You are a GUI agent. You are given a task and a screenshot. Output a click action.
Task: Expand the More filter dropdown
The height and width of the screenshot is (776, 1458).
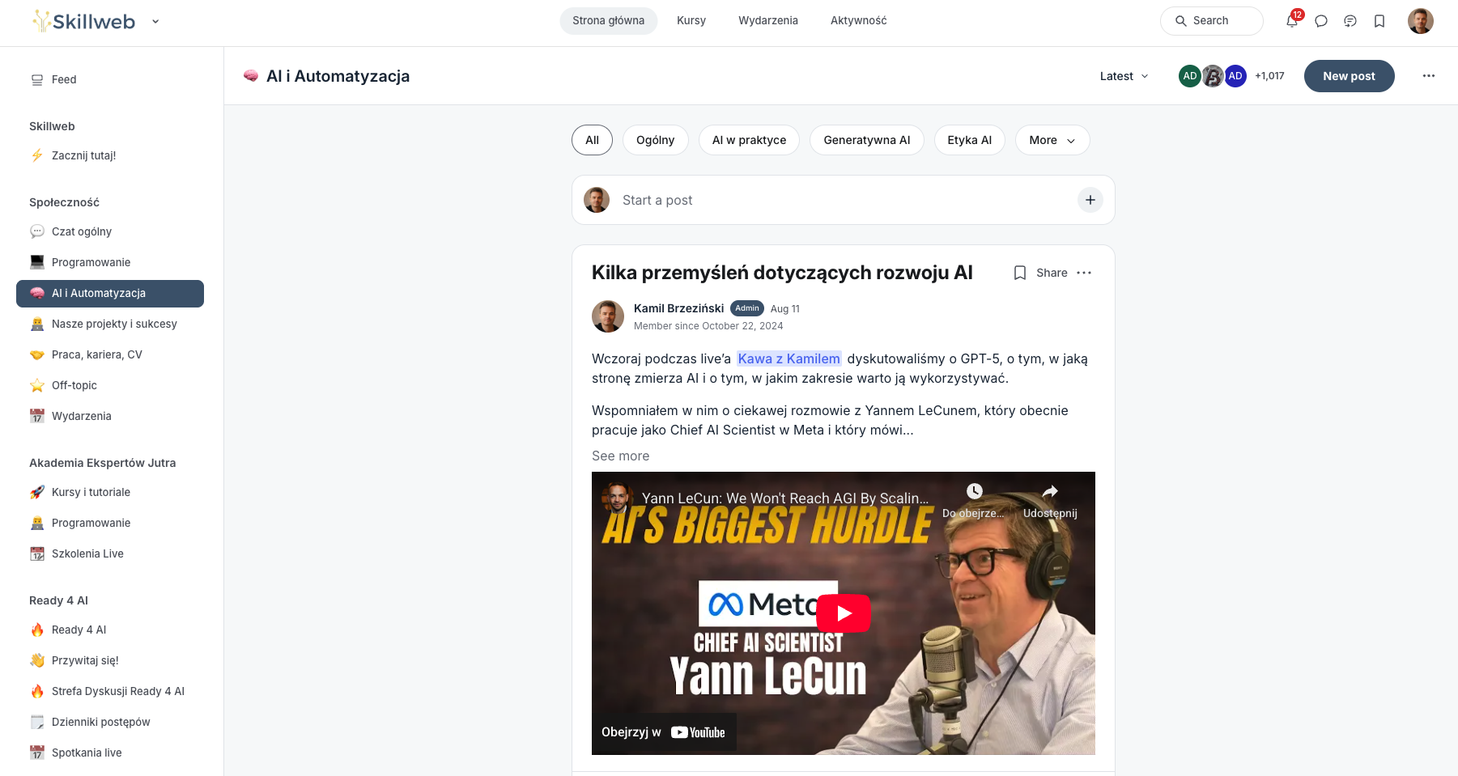[1052, 140]
